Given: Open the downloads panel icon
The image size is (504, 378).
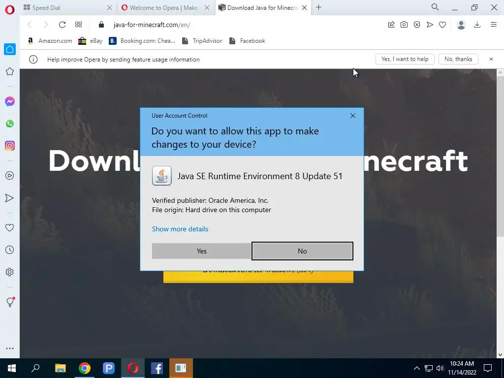Looking at the screenshot, I should click(x=477, y=25).
